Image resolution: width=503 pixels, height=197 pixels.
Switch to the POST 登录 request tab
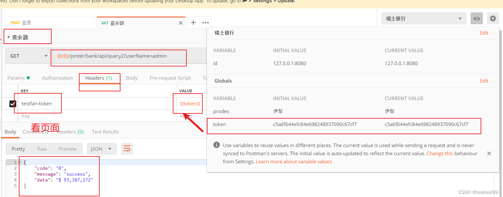[50, 23]
